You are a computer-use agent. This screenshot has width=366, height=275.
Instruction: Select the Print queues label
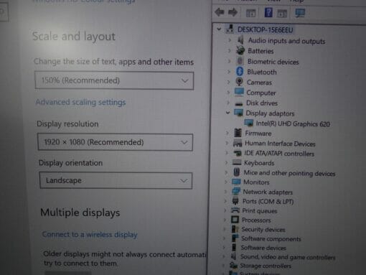(259, 211)
